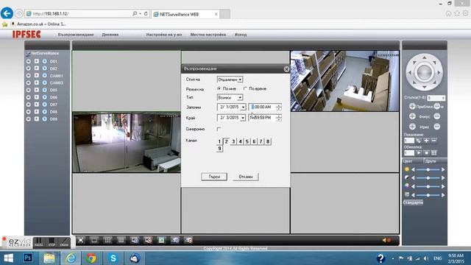Click the zoom plus button beside Приближ
Viewport: 471px width, 265px height.
click(412, 106)
